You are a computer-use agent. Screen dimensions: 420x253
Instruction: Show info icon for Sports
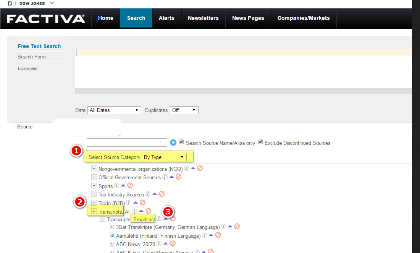[x=116, y=186]
